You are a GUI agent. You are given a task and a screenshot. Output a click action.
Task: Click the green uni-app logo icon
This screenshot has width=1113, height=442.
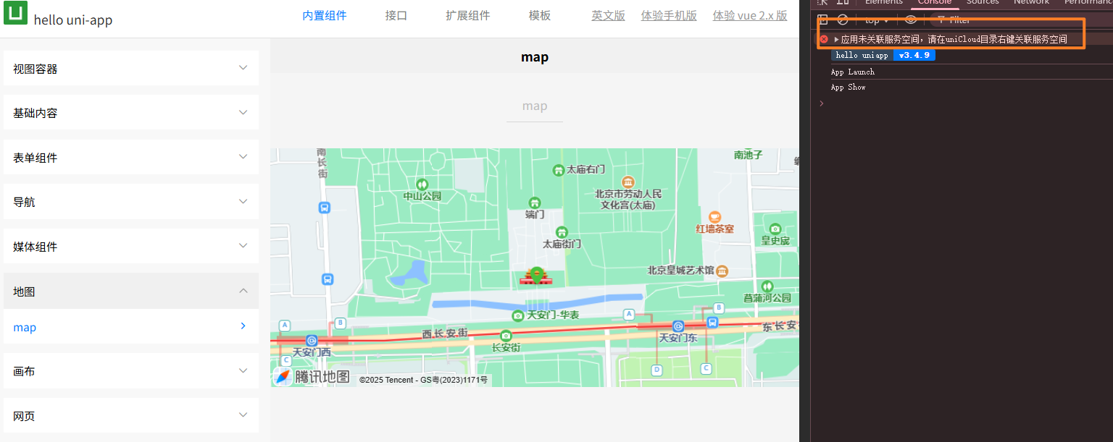click(x=15, y=13)
